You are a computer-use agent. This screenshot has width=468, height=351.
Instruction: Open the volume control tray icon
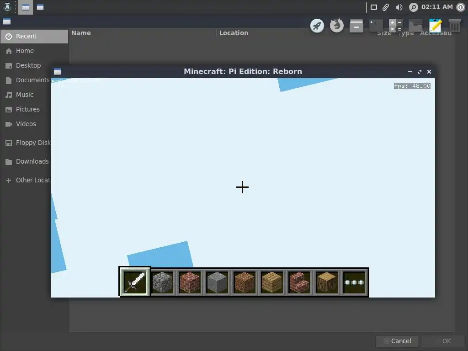coord(399,7)
